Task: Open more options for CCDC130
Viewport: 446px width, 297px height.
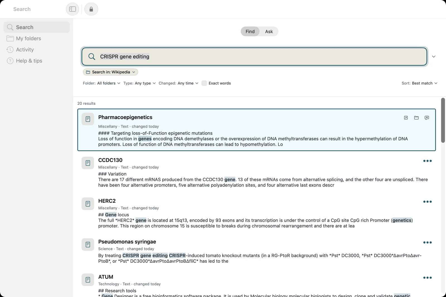Action: [427, 161]
